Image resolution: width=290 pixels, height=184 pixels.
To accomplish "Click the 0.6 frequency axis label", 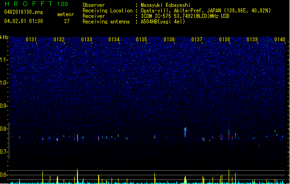I will (x=4, y=175).
